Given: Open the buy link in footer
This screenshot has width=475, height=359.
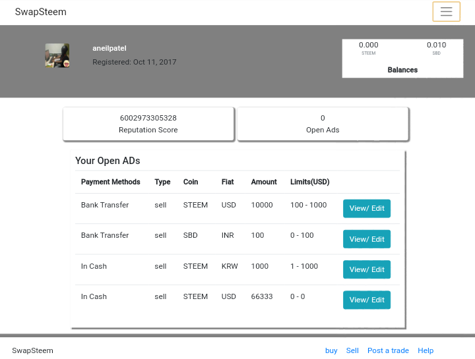Looking at the screenshot, I should [331, 350].
